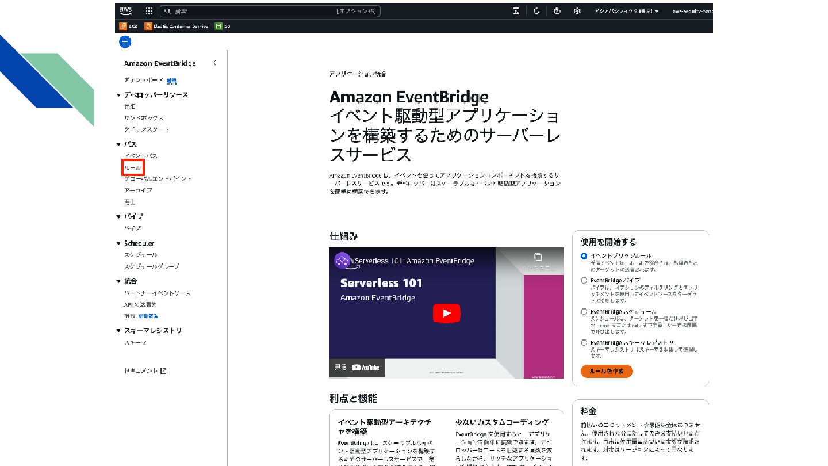Collapse the 統合 section
The image size is (828, 466).
pos(118,281)
